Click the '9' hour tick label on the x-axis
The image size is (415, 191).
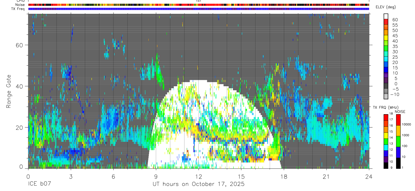tap(156, 177)
